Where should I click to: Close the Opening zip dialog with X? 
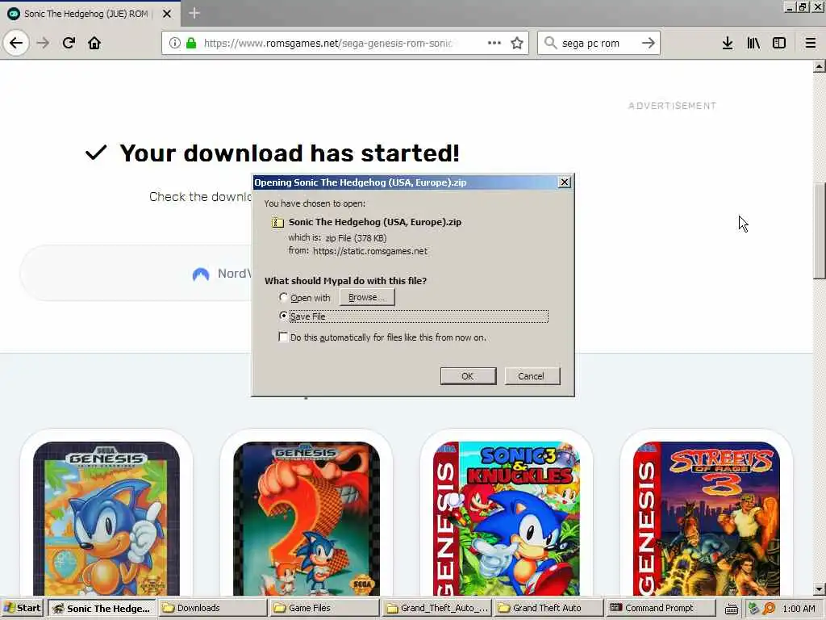pyautogui.click(x=564, y=182)
